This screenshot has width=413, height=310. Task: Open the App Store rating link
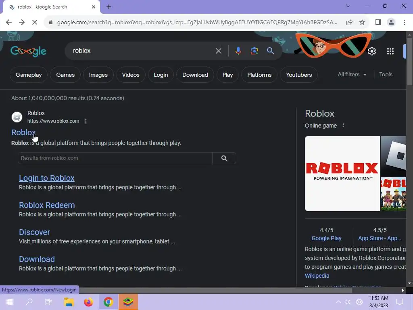click(380, 238)
